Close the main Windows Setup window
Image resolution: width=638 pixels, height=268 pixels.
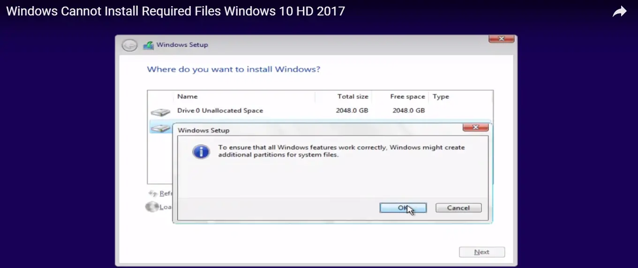[501, 39]
